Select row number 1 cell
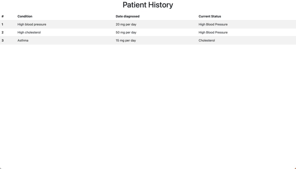The width and height of the screenshot is (296, 169). (3, 24)
